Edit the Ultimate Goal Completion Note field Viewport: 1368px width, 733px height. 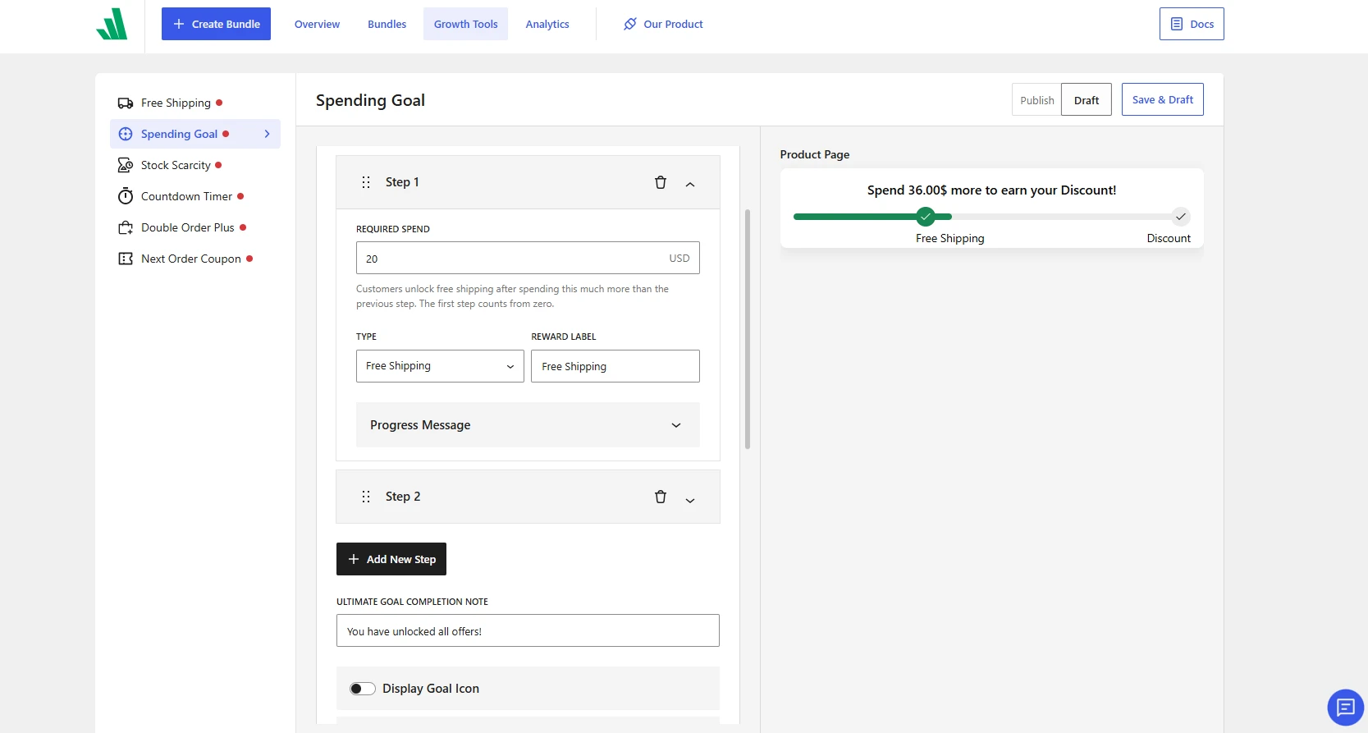pyautogui.click(x=528, y=630)
